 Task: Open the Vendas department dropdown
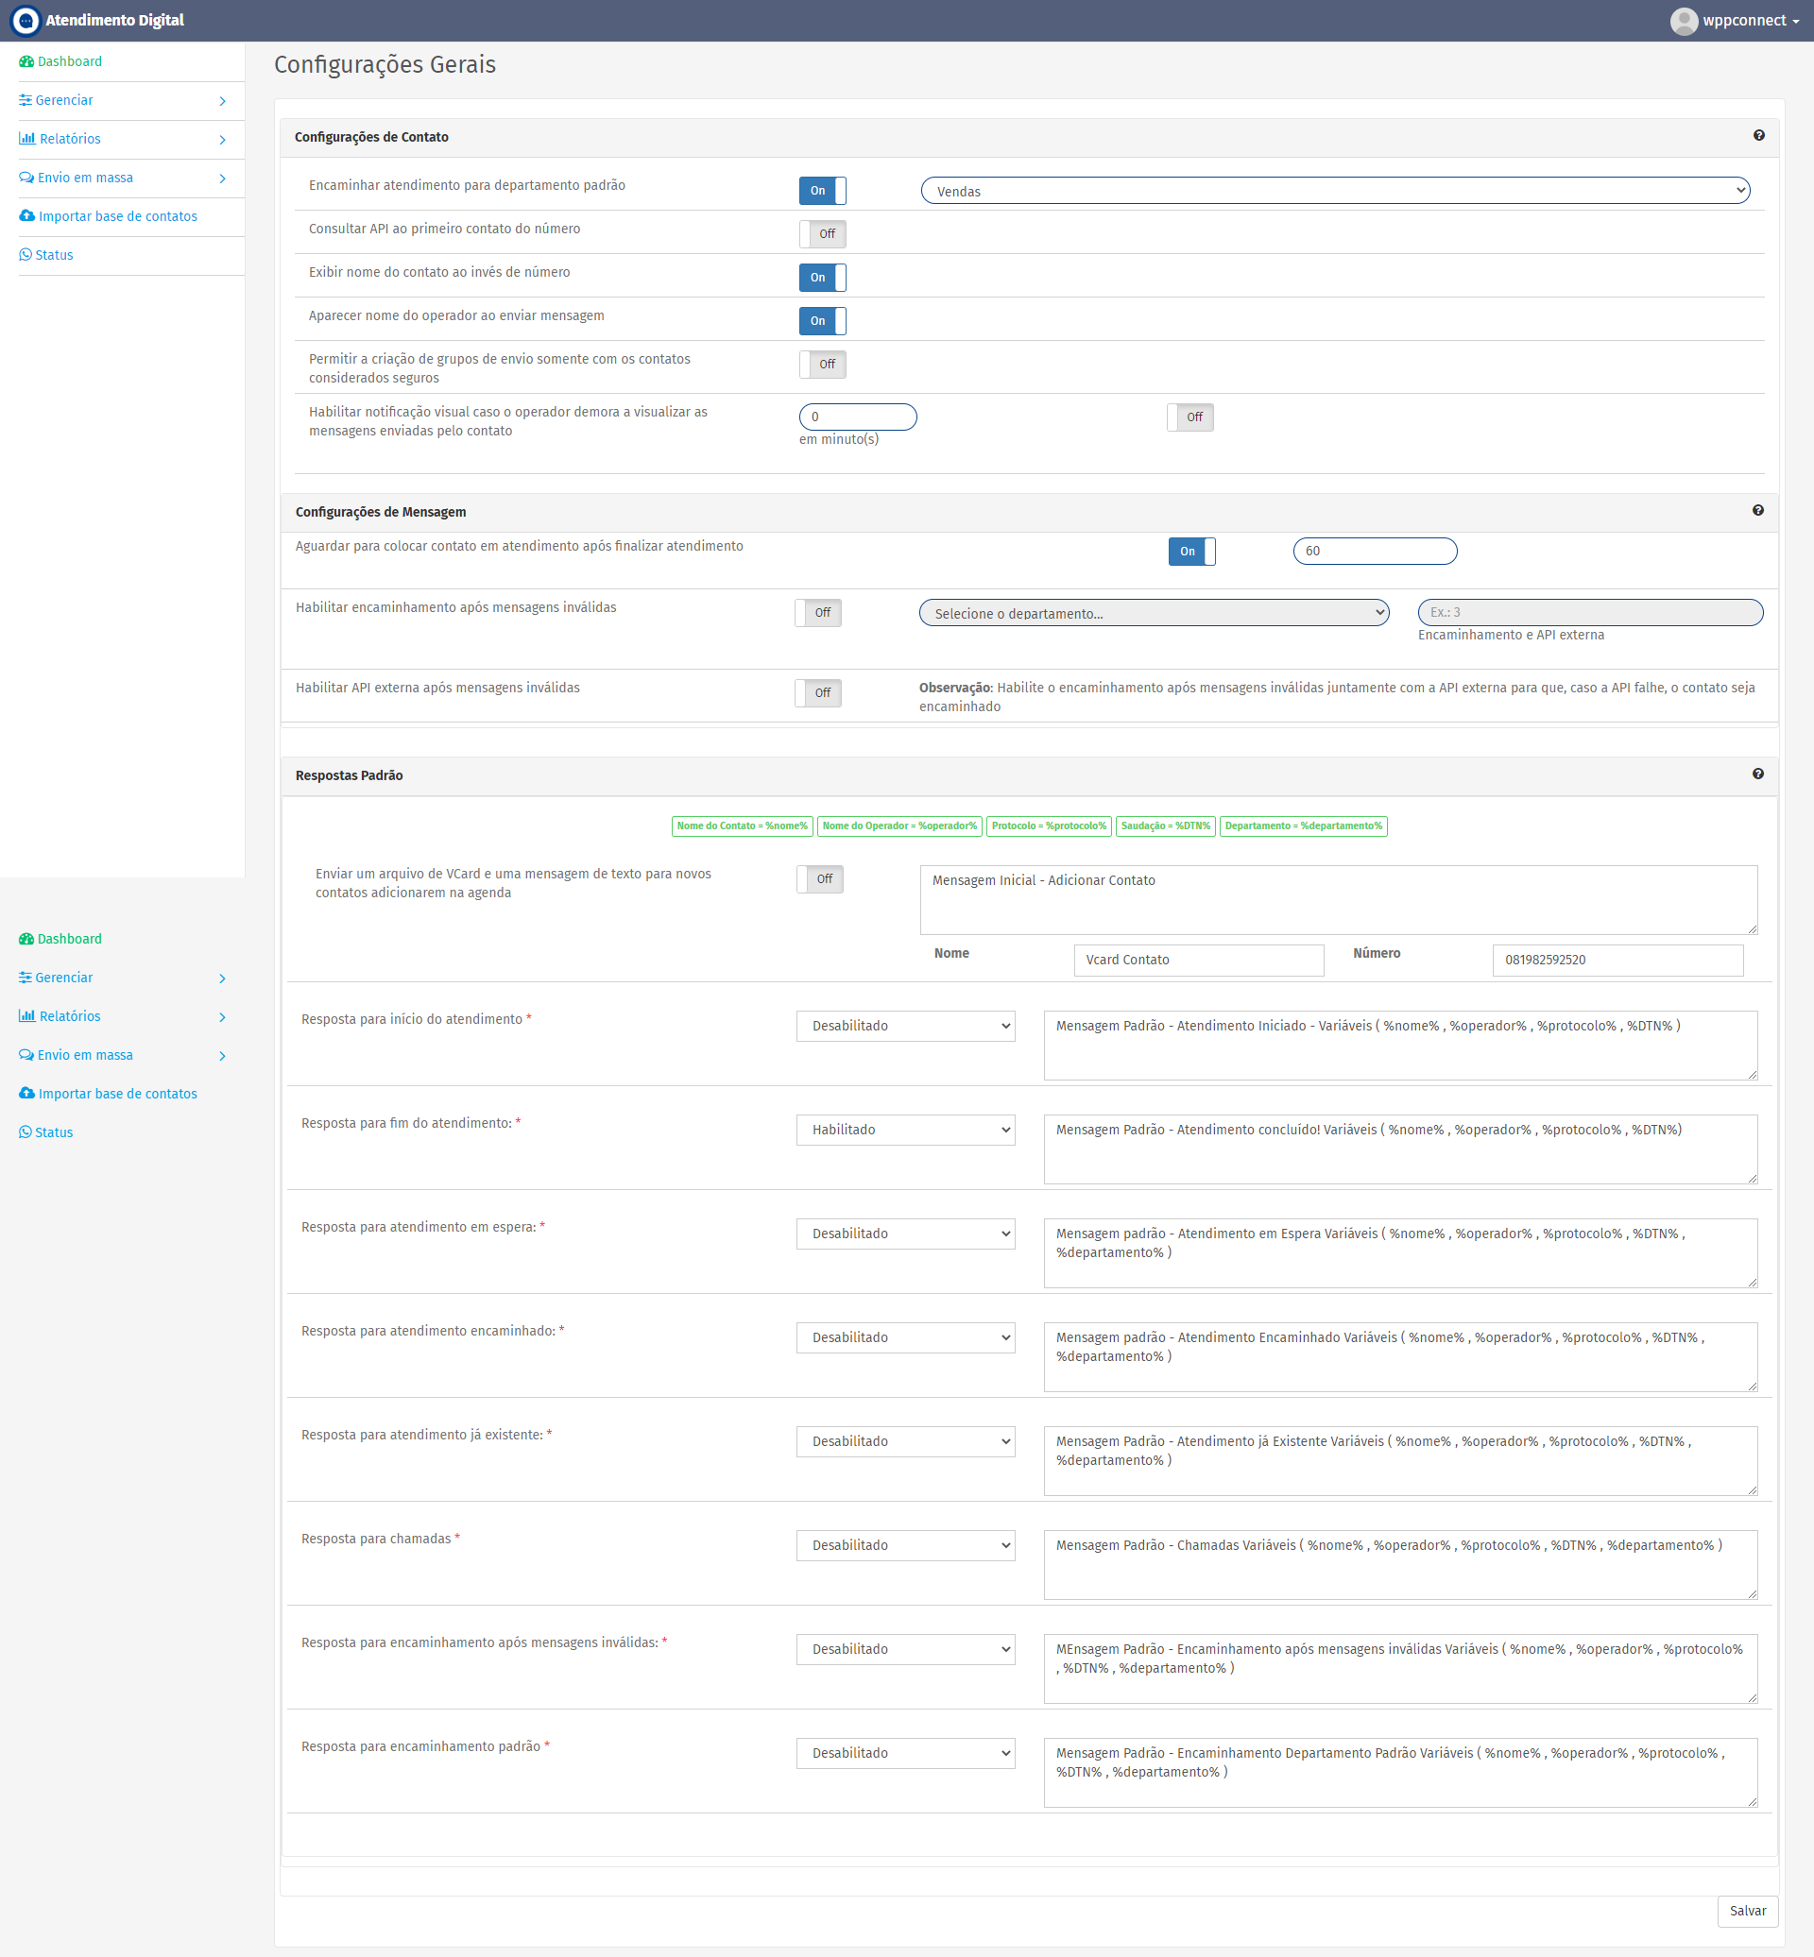1335,191
